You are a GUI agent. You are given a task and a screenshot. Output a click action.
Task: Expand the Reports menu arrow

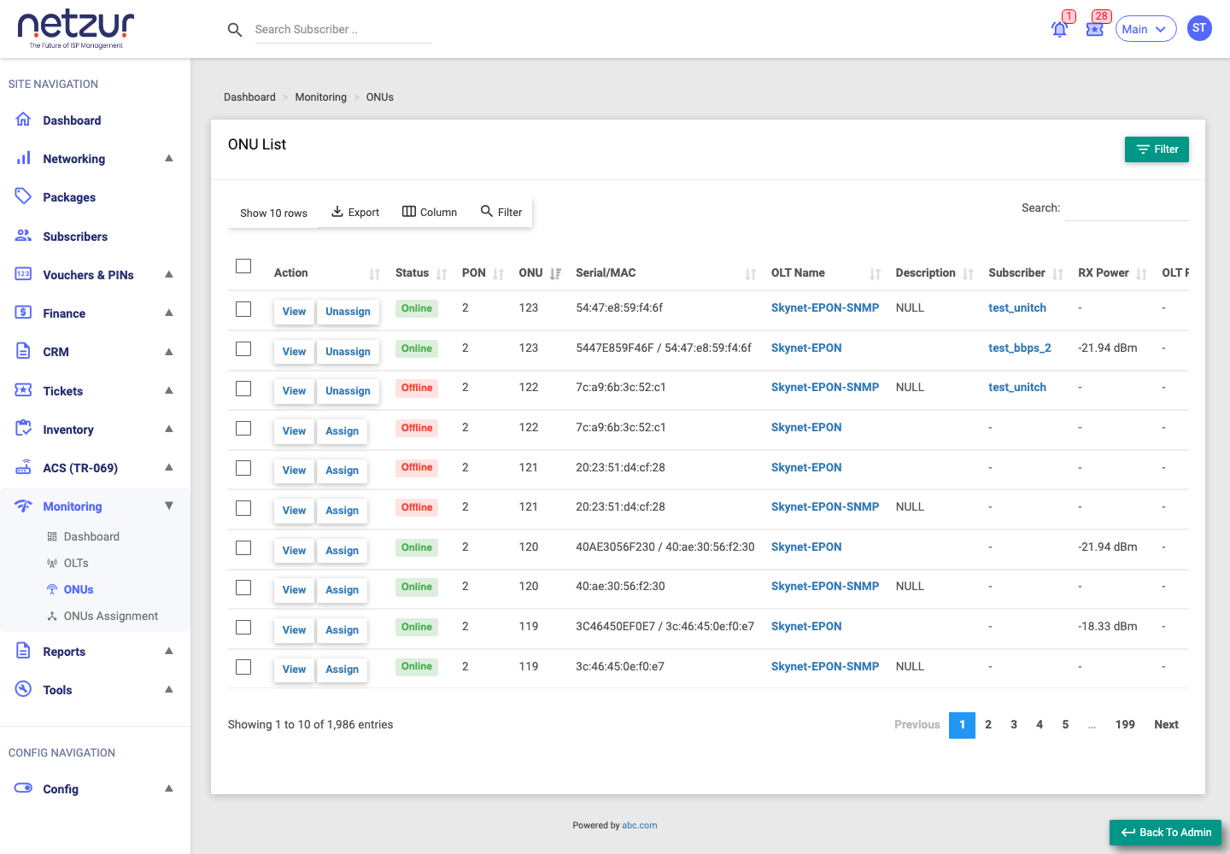[x=169, y=651]
